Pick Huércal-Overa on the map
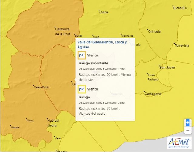This screenshot has height=152, width=194. (x=54, y=123)
